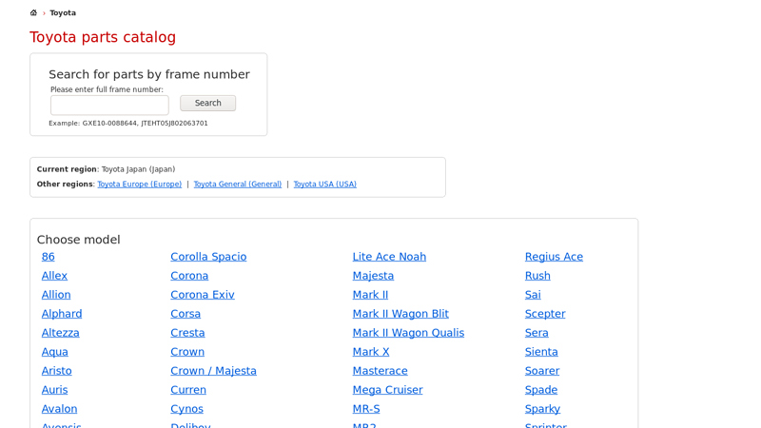Select the Sera model
761x428 pixels.
coord(537,332)
